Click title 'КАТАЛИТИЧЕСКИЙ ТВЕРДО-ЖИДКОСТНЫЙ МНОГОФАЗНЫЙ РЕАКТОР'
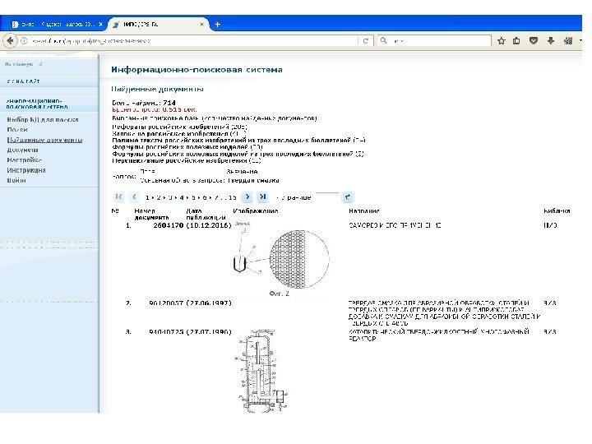This screenshot has width=592, height=444. tap(438, 335)
